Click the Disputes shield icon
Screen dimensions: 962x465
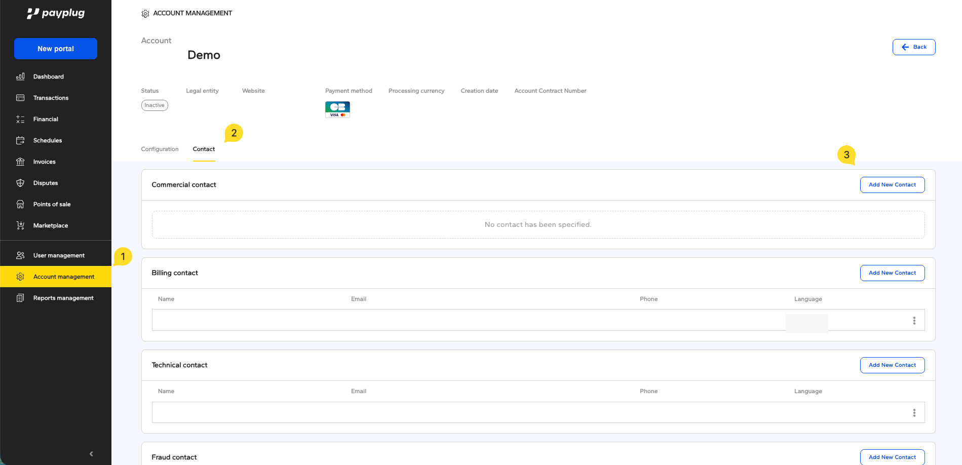coord(20,183)
